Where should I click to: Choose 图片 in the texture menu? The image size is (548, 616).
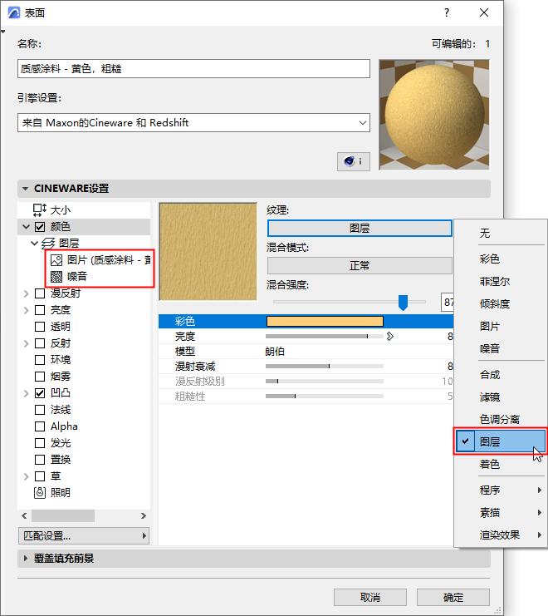(500, 326)
